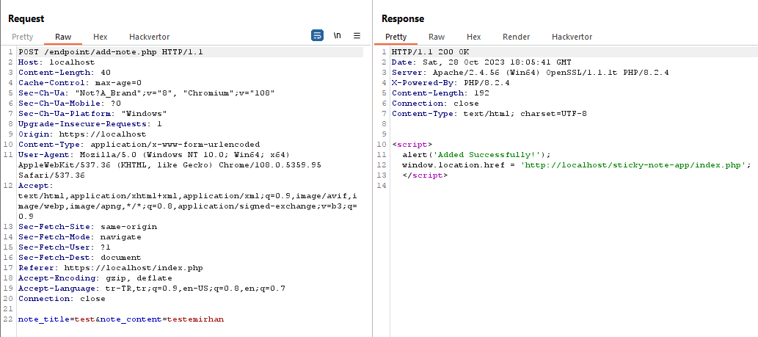Open the Response Hex tab
758x337 pixels.
474,37
